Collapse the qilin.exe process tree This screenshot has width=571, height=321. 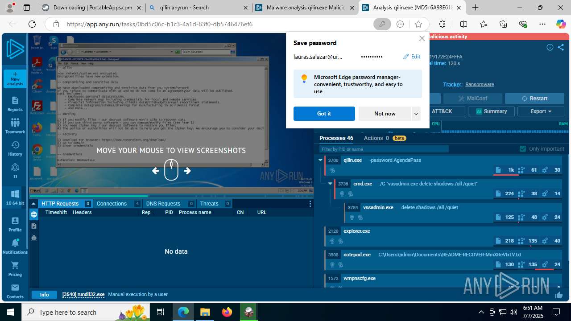click(320, 160)
